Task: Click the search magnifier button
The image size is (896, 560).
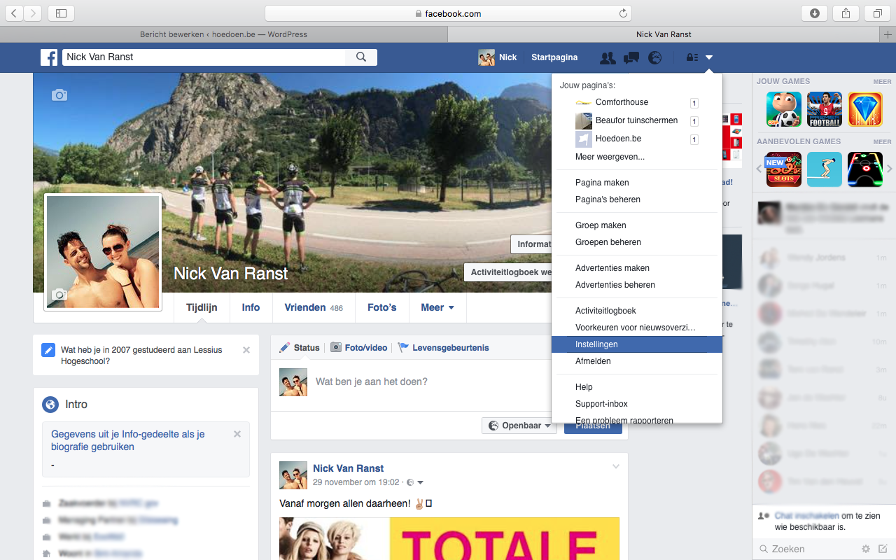Action: [x=361, y=57]
